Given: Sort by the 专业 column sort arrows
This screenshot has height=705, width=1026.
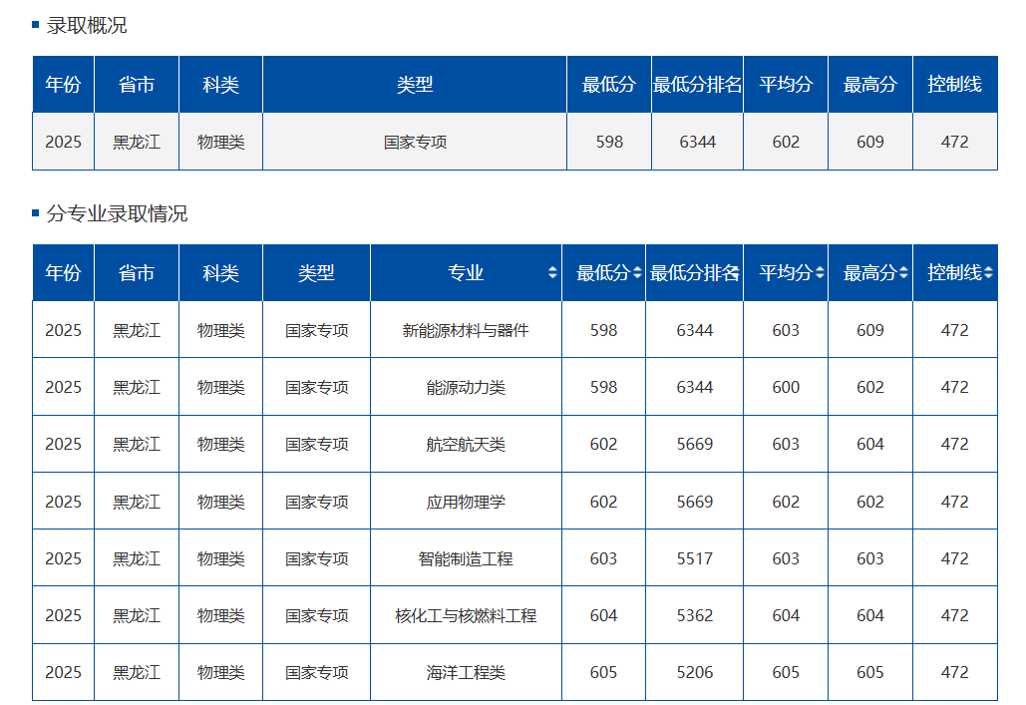Looking at the screenshot, I should point(552,273).
